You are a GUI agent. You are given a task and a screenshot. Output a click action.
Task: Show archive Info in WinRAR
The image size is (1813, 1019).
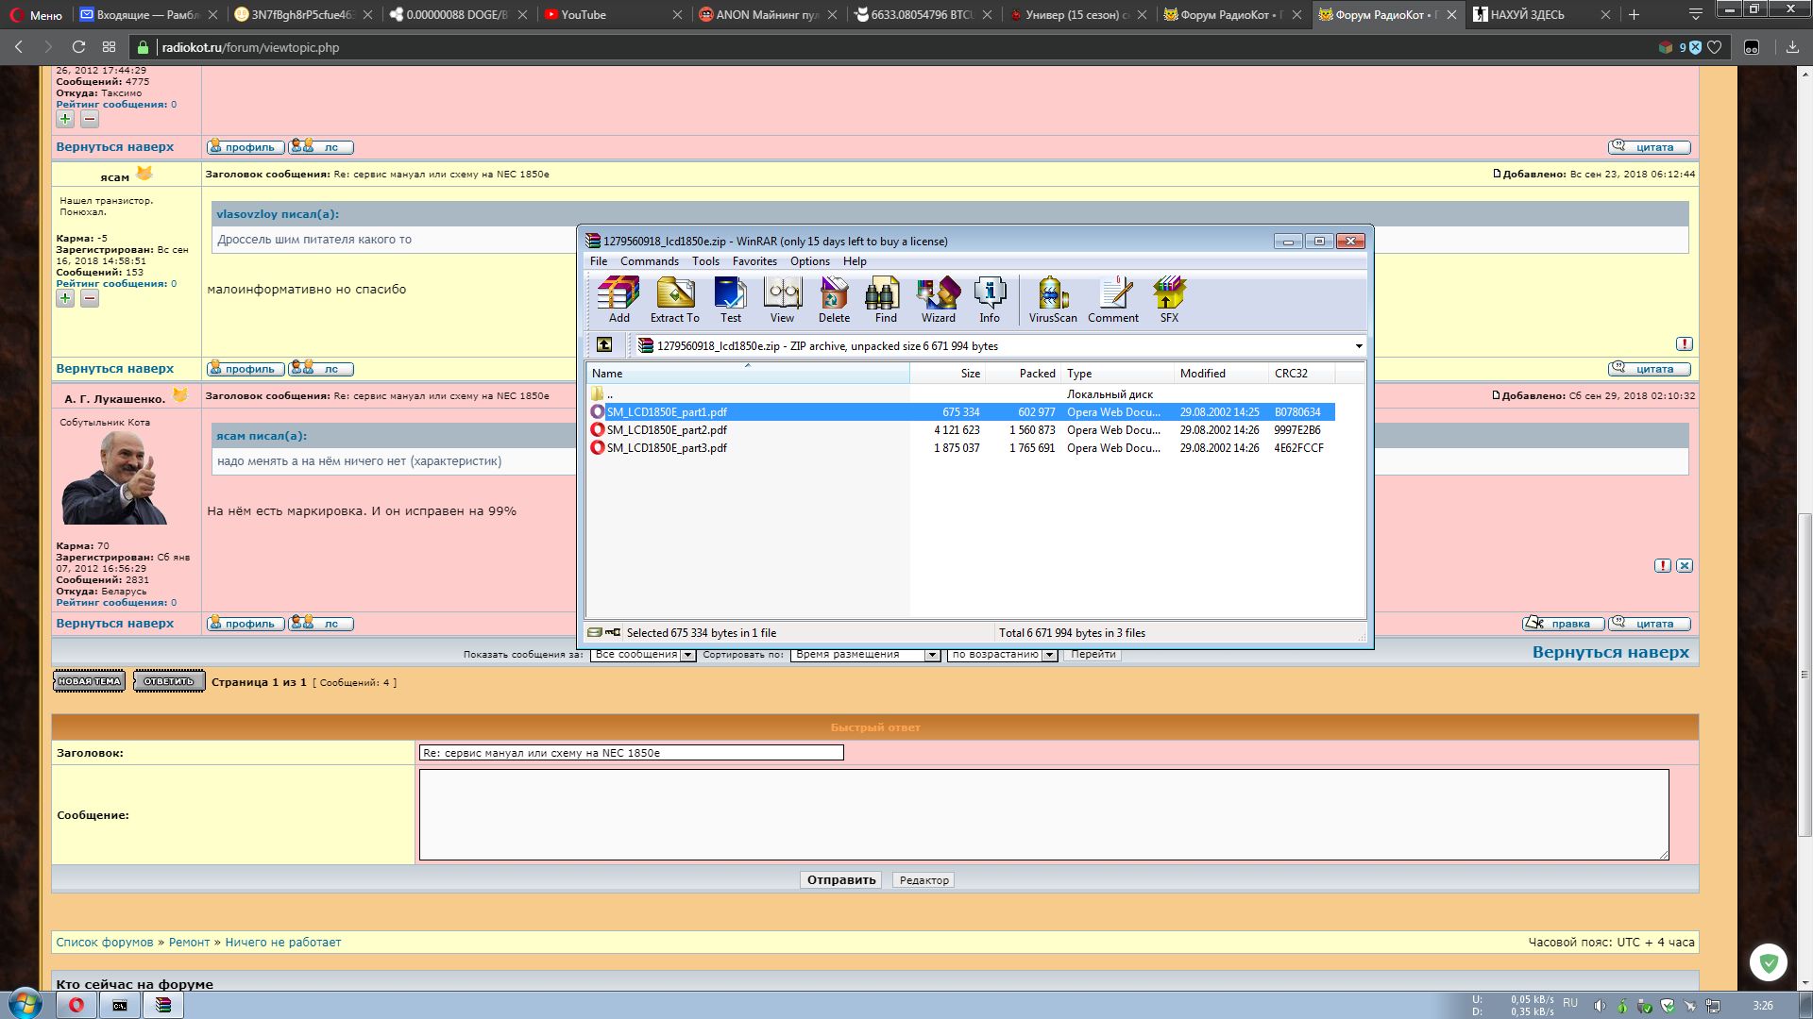click(989, 300)
